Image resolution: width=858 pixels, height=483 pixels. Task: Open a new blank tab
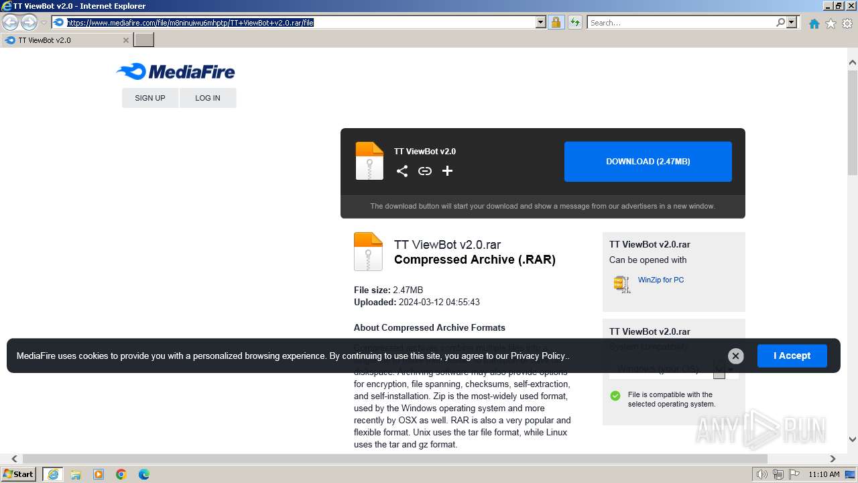point(144,40)
